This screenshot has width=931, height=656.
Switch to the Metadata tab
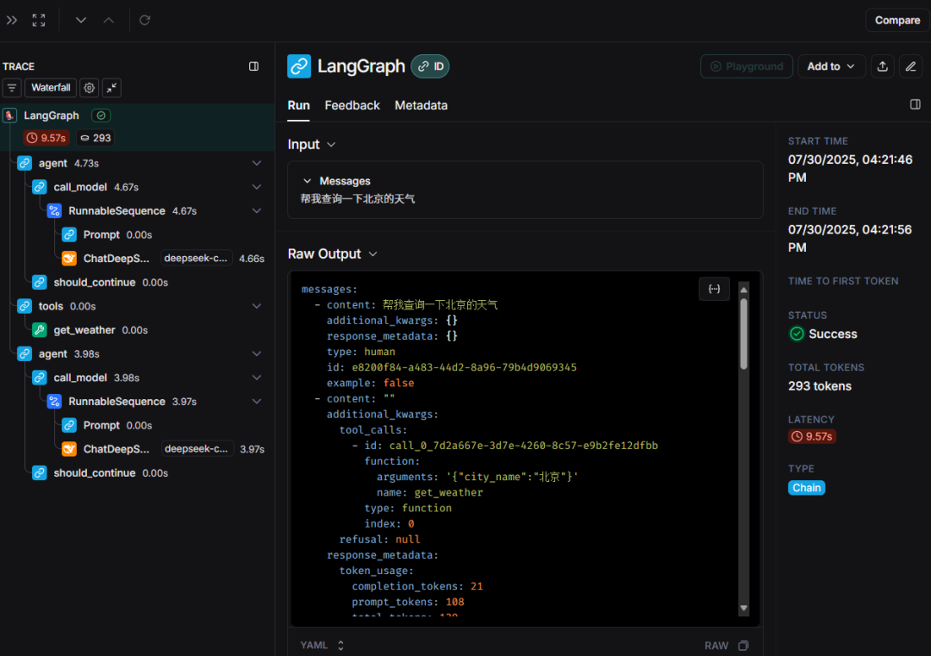(421, 105)
